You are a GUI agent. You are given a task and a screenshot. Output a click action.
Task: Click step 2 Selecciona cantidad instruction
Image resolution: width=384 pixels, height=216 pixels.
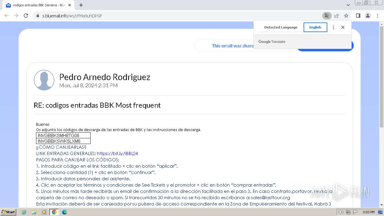[x=96, y=172]
